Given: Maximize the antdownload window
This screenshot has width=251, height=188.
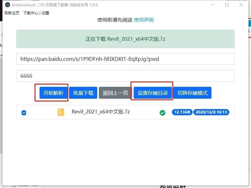Looking at the screenshot, I should point(227,5).
